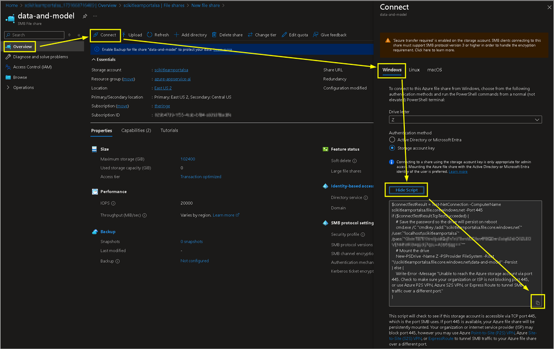This screenshot has width=554, height=349.
Task: Click the info icon next to Throughput
Action: point(145,215)
